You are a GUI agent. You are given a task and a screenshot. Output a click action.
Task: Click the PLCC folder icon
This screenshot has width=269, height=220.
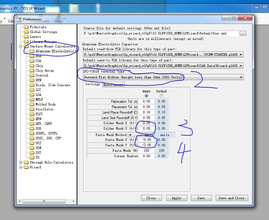click(x=32, y=114)
